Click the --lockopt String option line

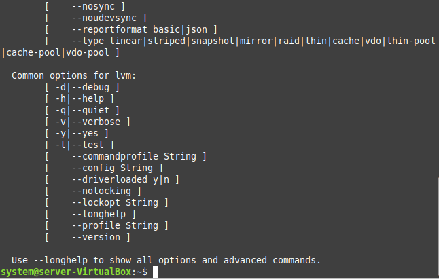(107, 202)
